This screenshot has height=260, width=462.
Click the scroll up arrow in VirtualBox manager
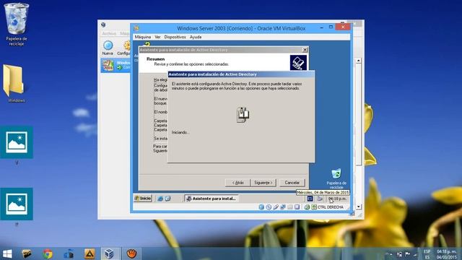[x=358, y=61]
